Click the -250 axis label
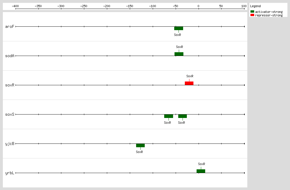 (x=84, y=6)
